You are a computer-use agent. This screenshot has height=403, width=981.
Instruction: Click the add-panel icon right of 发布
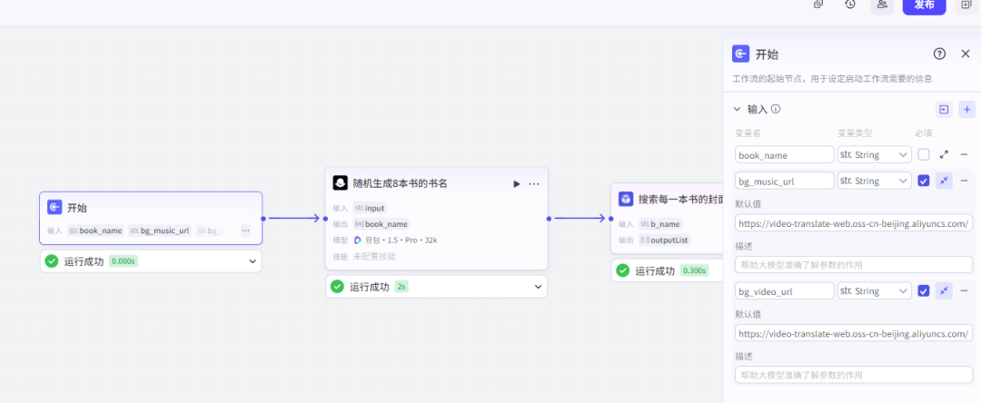966,5
